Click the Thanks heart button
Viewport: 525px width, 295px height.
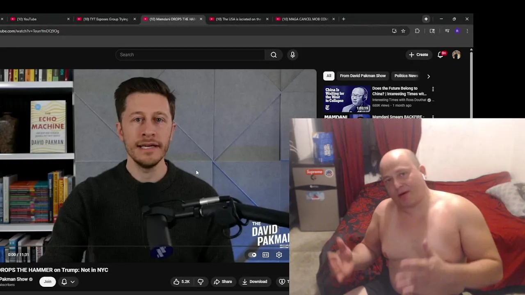283,282
